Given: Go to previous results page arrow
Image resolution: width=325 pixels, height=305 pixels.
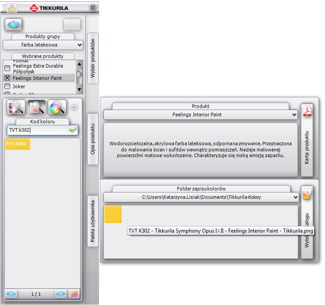Looking at the screenshot, I should [11, 294].
